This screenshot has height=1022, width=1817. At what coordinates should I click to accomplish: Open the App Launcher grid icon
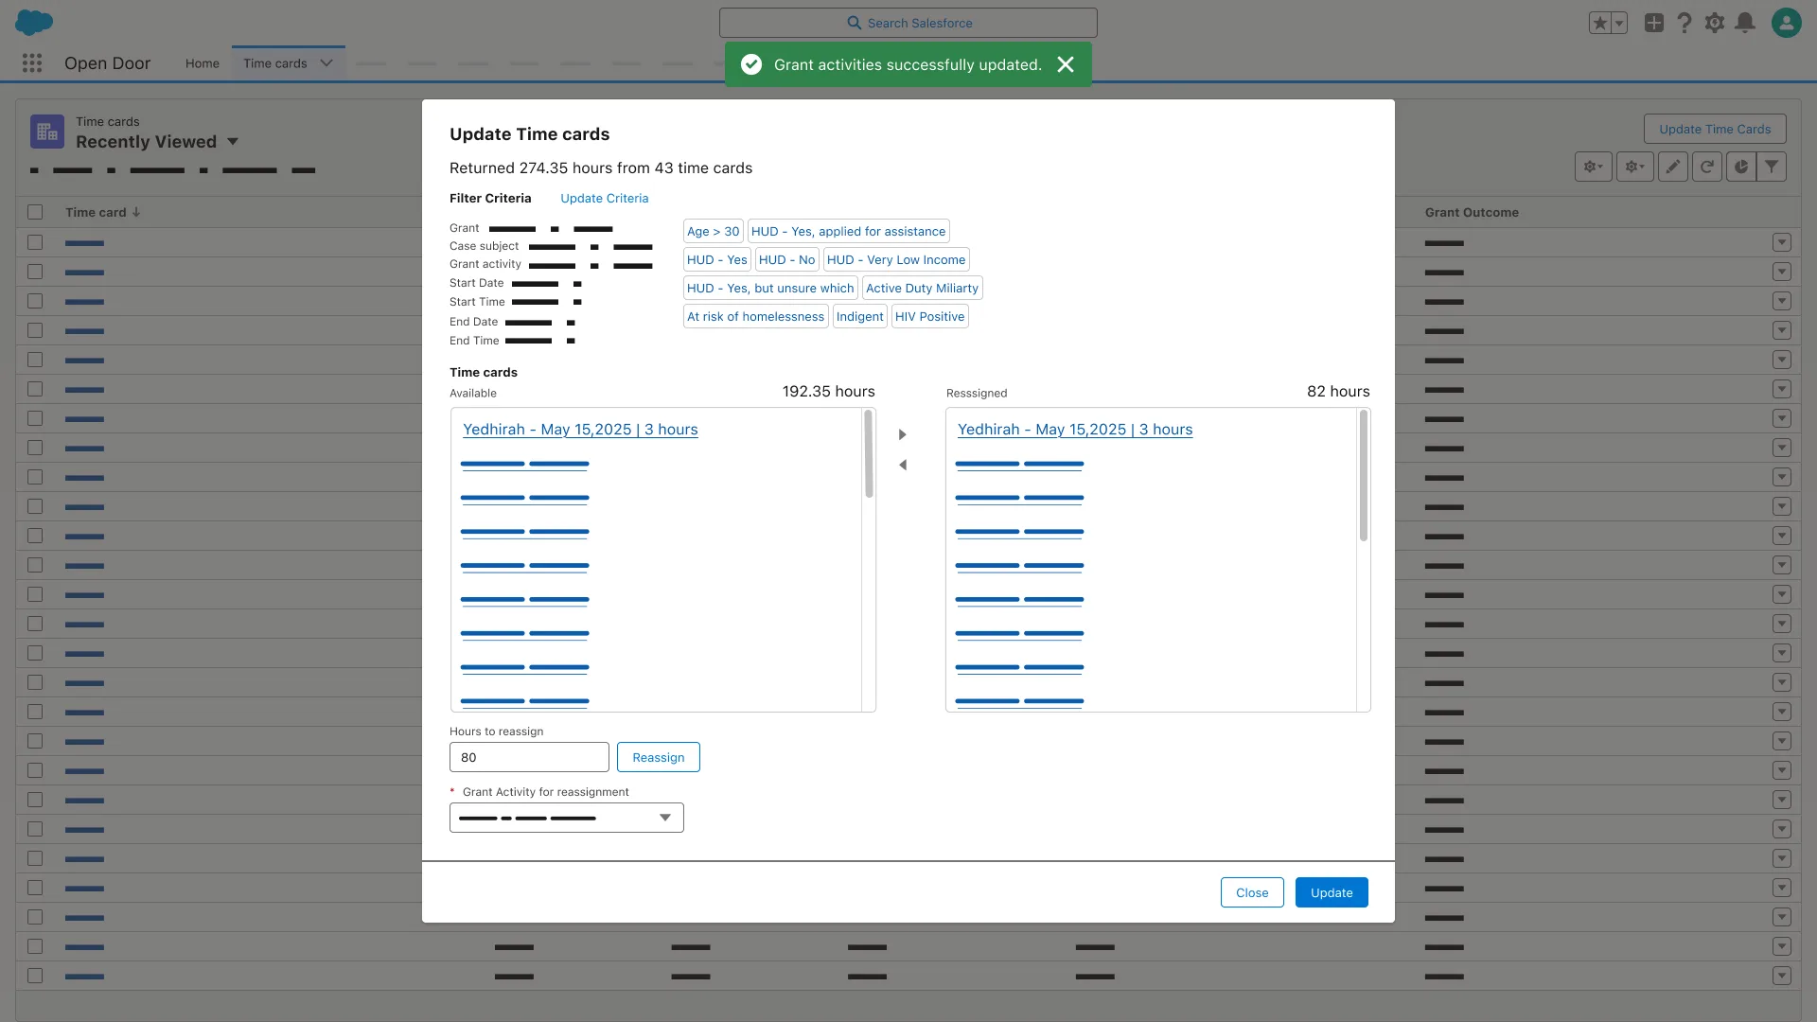[x=32, y=63]
